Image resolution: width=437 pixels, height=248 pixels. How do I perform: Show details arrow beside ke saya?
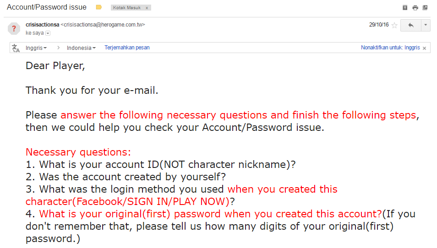point(48,33)
